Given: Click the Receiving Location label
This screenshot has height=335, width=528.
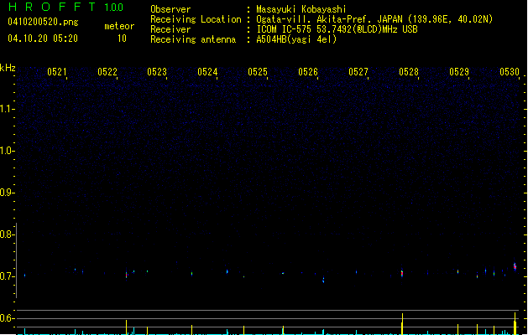Looking at the screenshot, I should pos(196,19).
